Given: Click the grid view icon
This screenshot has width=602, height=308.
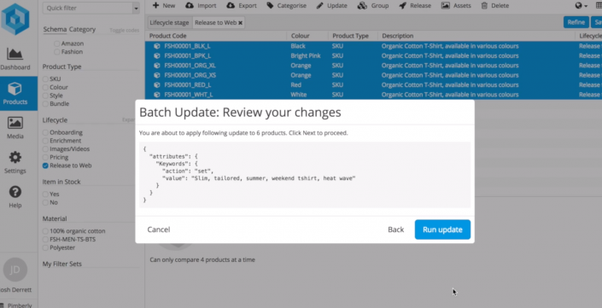Looking at the screenshot, I should 599,5.
